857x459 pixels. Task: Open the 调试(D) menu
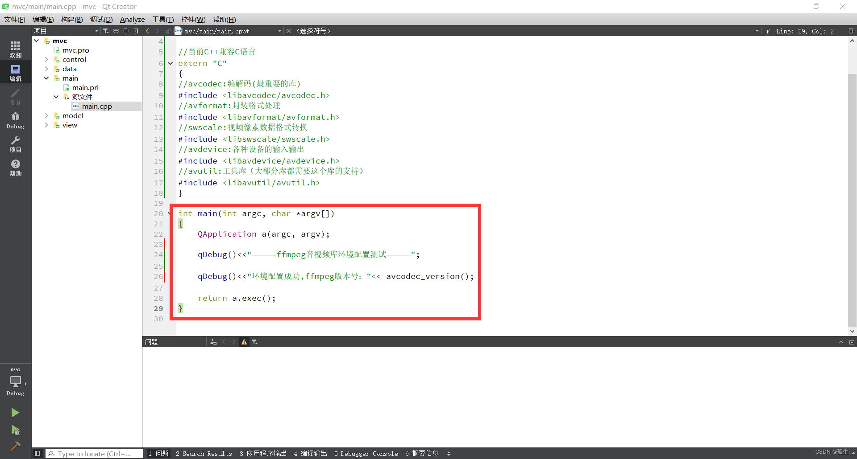click(101, 19)
